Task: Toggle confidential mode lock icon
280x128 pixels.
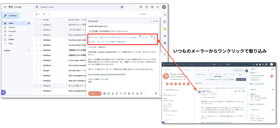Action: tap(137, 94)
